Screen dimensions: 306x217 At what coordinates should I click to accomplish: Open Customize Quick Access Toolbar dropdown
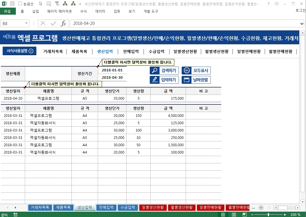pyautogui.click(x=80, y=4)
